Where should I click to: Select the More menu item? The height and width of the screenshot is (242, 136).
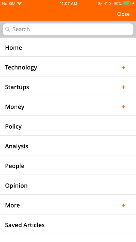[68, 205]
